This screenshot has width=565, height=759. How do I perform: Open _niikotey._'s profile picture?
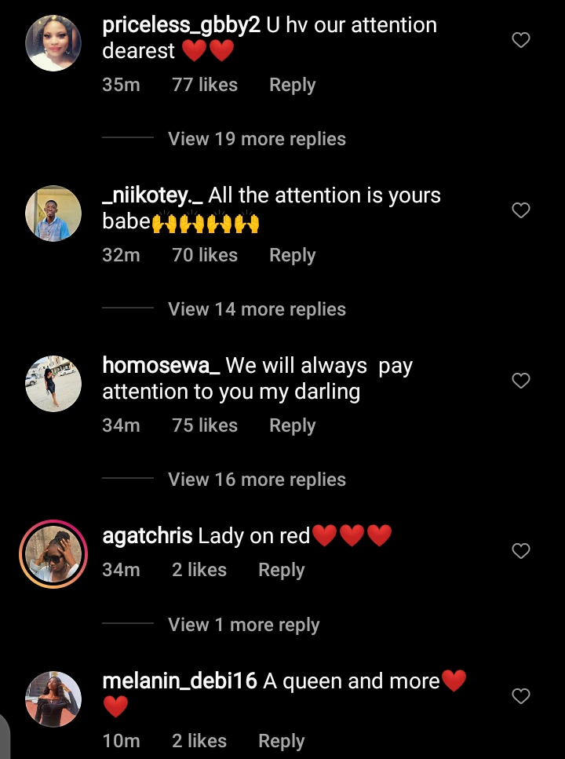53,213
